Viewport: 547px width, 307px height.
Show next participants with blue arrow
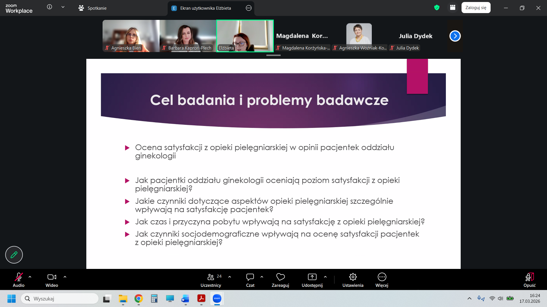[x=455, y=36]
